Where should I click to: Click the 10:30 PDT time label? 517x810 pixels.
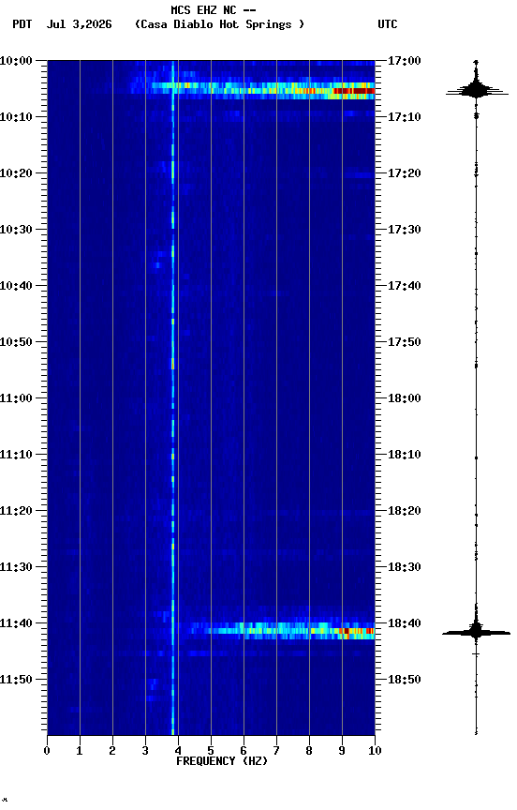pyautogui.click(x=16, y=230)
